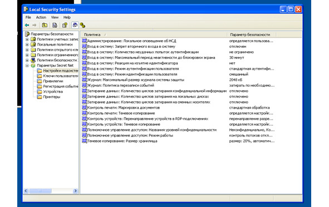Select the Журнал: Политика перезаписи событий policy
329x207 pixels.
121,85
